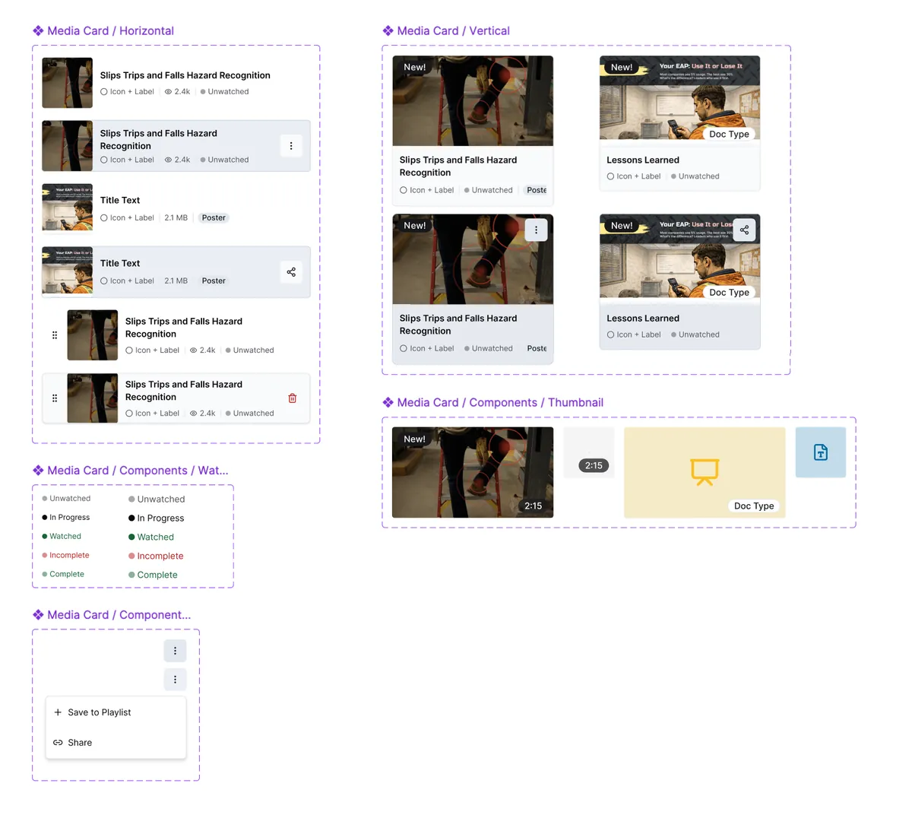
Task: Click 2:15 duration badge on New! thumbnail
Action: pyautogui.click(x=534, y=506)
